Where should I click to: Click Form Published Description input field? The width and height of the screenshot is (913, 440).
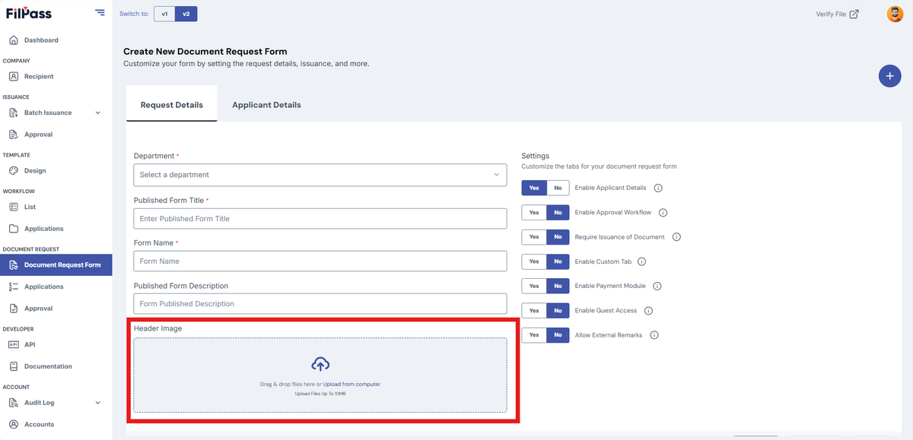point(320,304)
